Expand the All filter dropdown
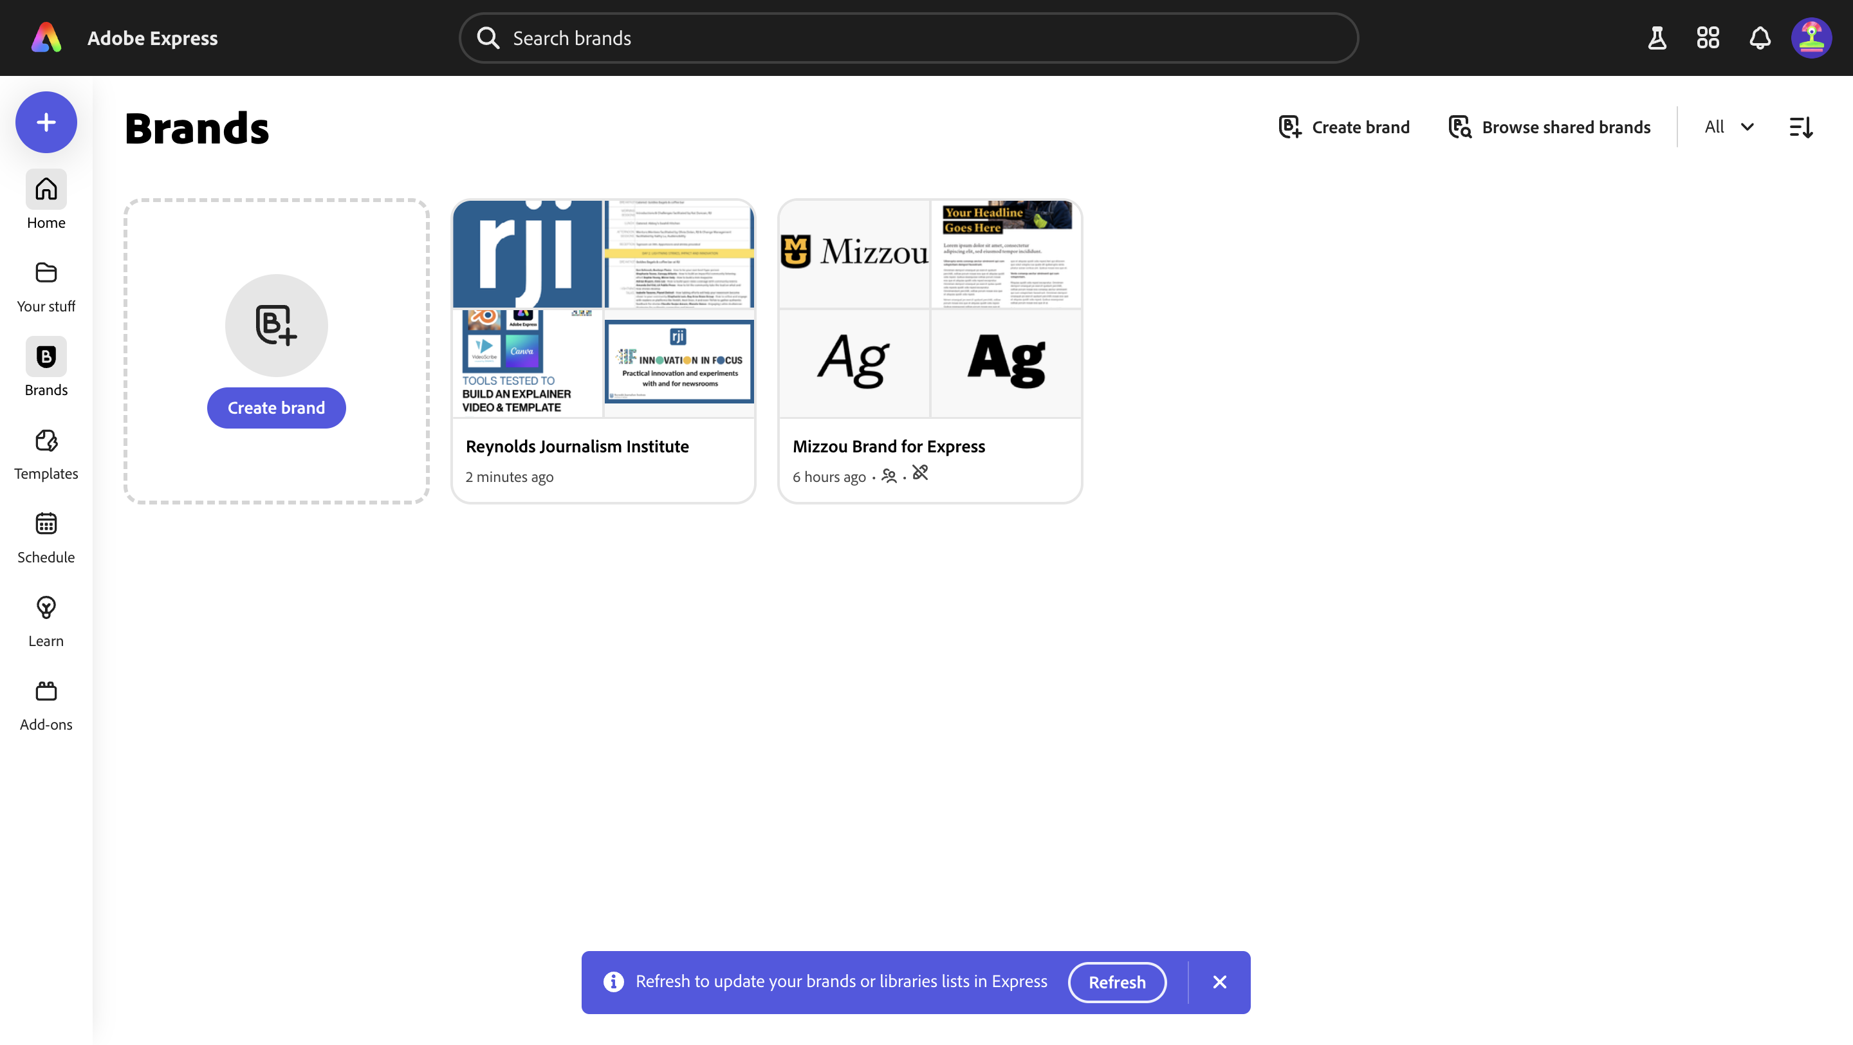The height and width of the screenshot is (1045, 1853). pos(1729,127)
